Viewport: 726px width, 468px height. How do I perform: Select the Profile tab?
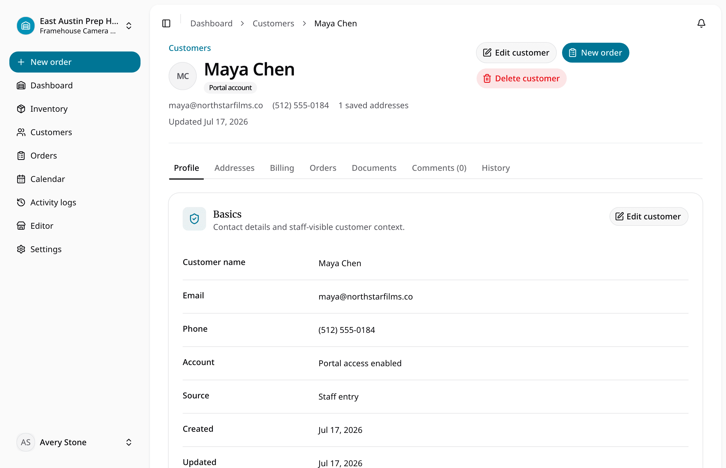pos(186,168)
